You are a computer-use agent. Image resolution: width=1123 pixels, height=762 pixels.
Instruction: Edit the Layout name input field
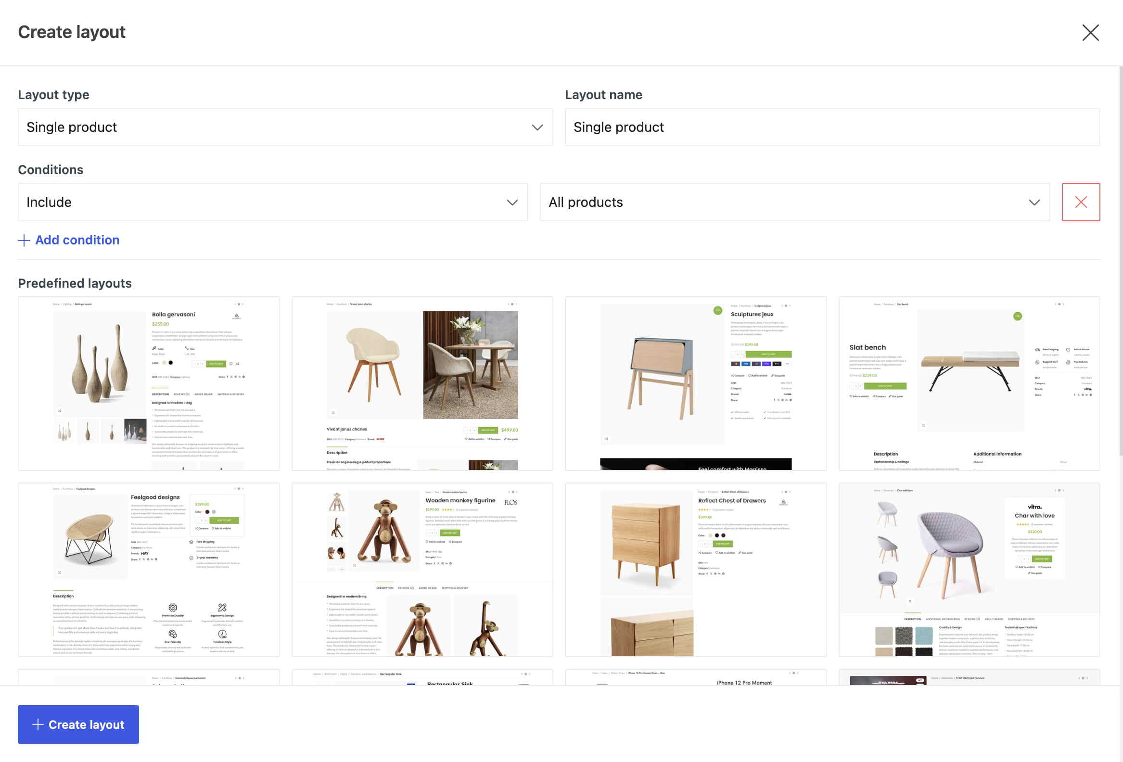[832, 127]
